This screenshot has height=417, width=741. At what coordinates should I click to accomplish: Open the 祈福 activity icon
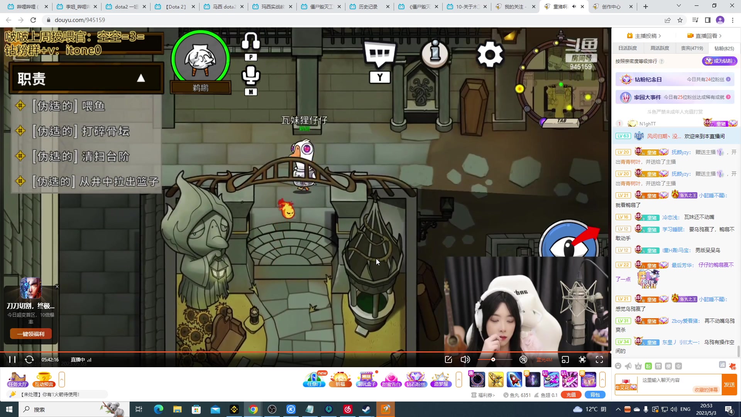(340, 380)
